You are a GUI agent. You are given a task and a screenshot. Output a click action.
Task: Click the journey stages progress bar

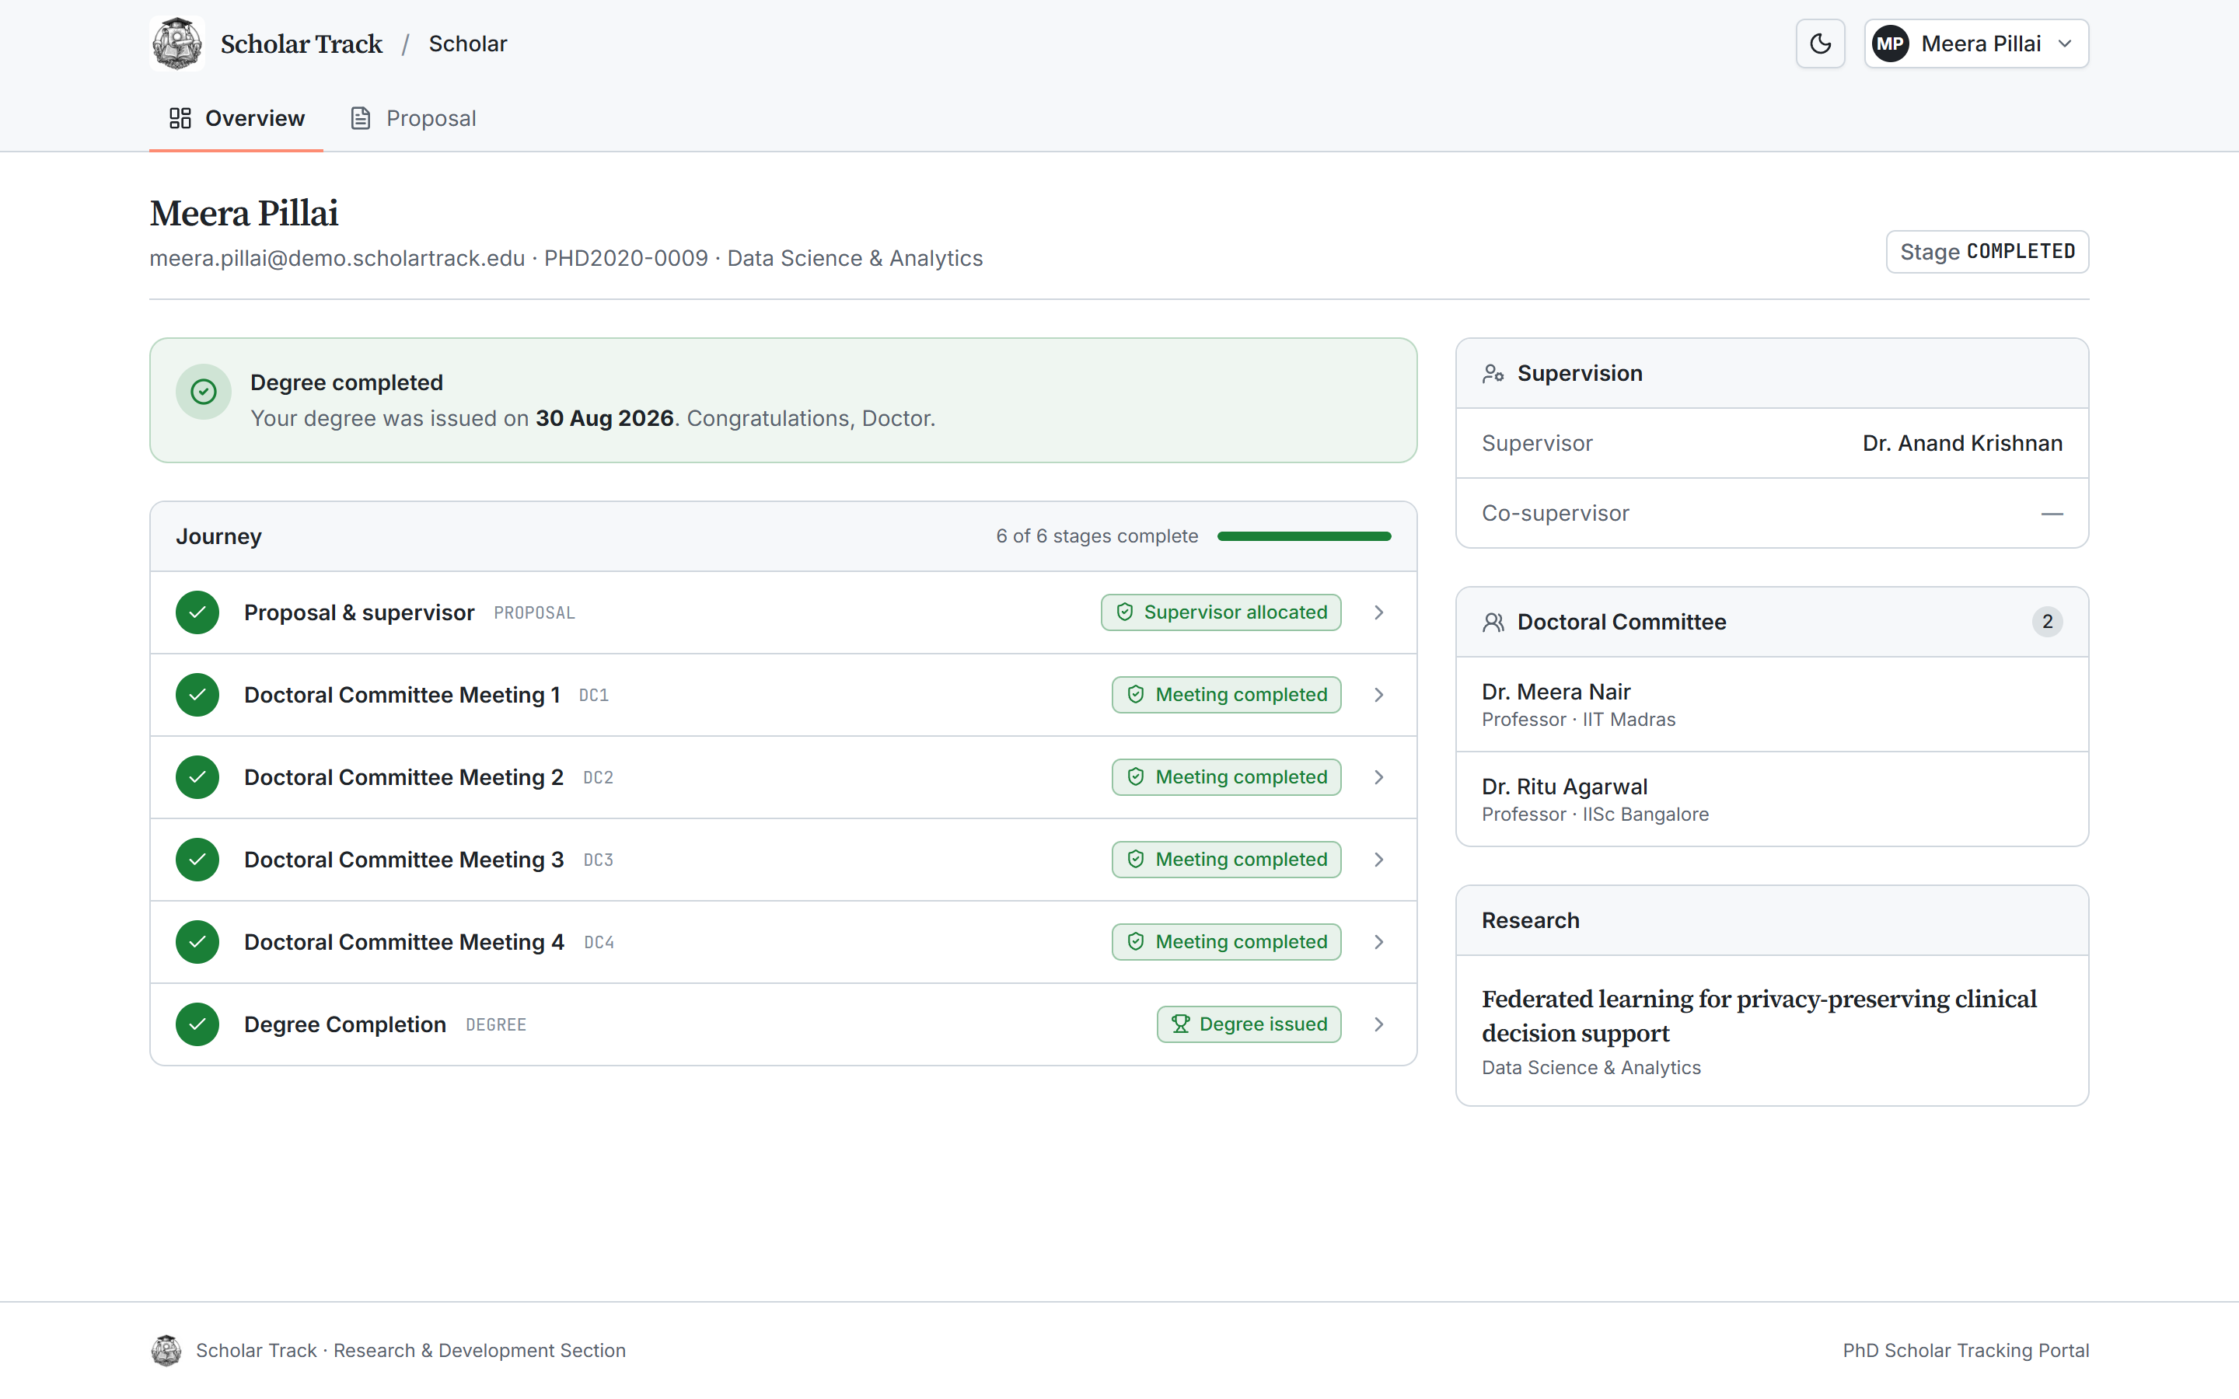[x=1304, y=536]
